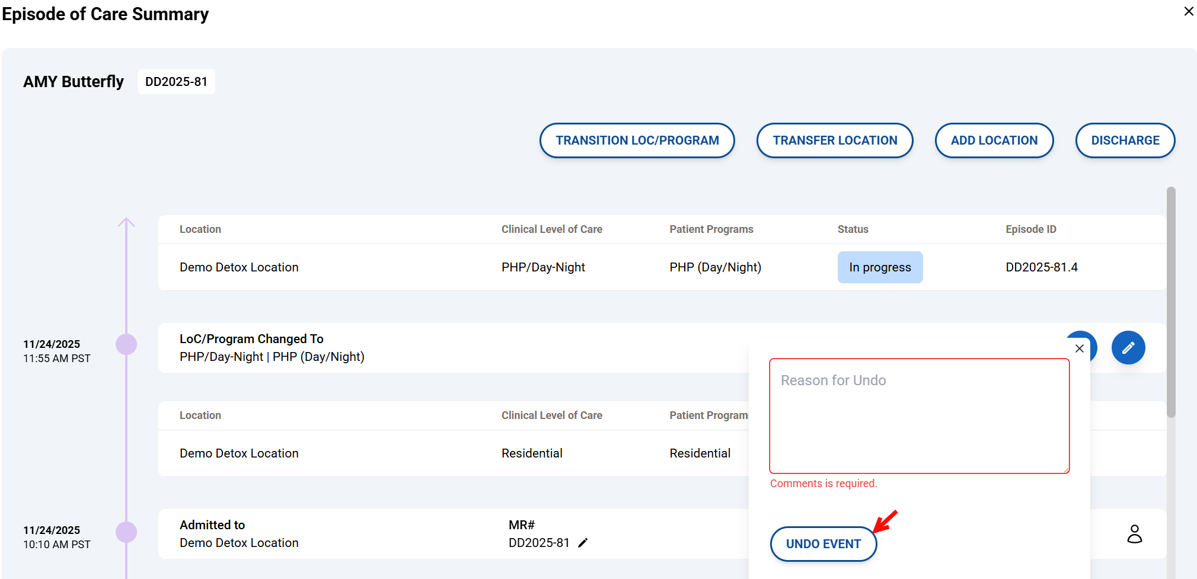Click the person icon on the Admitted row
The height and width of the screenshot is (579, 1197).
click(x=1134, y=534)
